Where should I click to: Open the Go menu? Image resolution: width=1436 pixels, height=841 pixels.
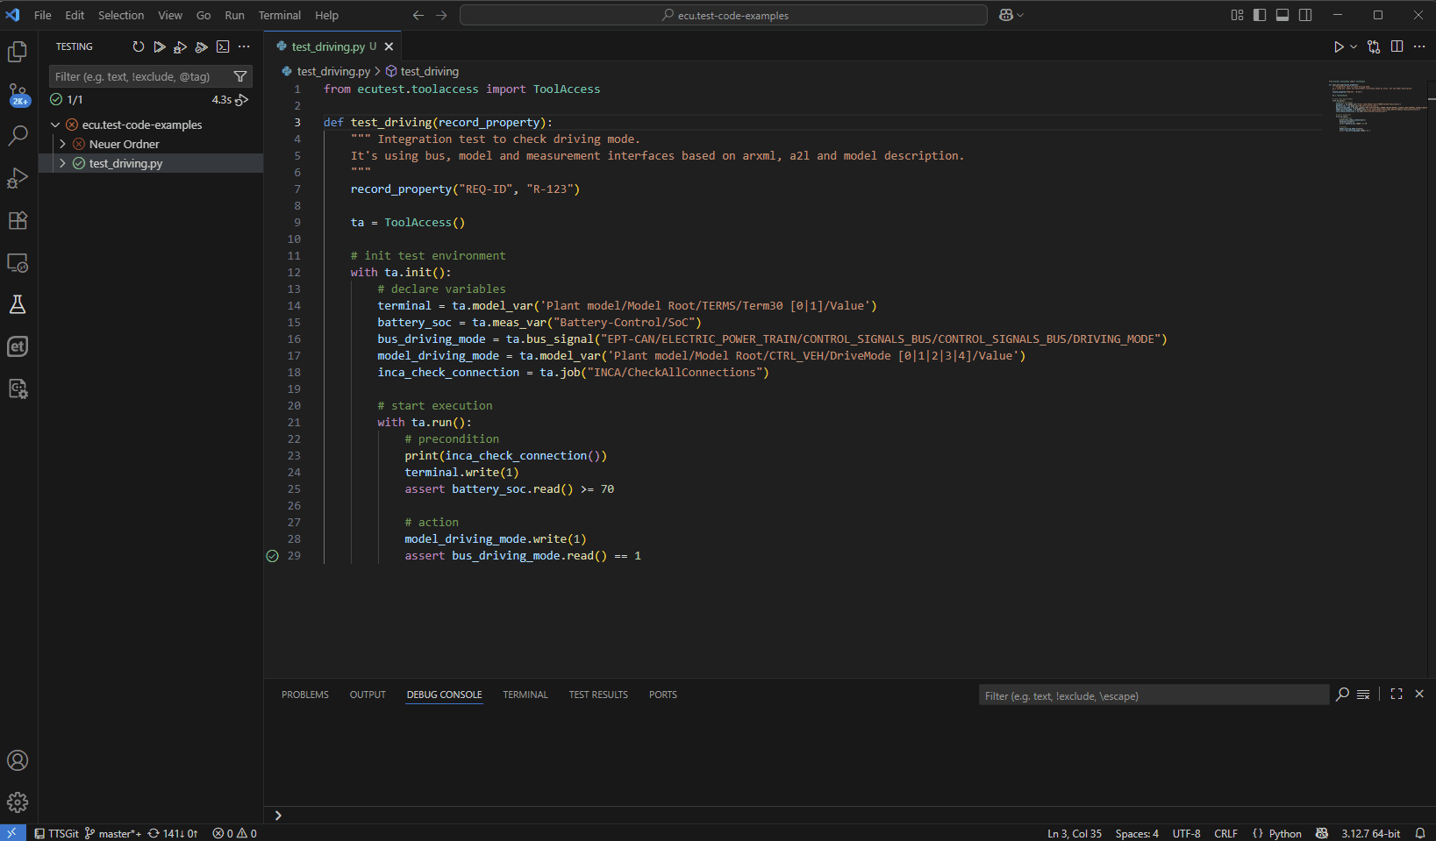(204, 15)
